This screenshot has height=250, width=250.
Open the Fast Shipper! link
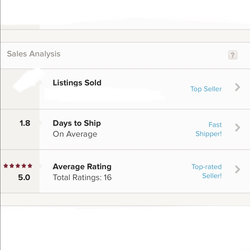pyautogui.click(x=208, y=129)
